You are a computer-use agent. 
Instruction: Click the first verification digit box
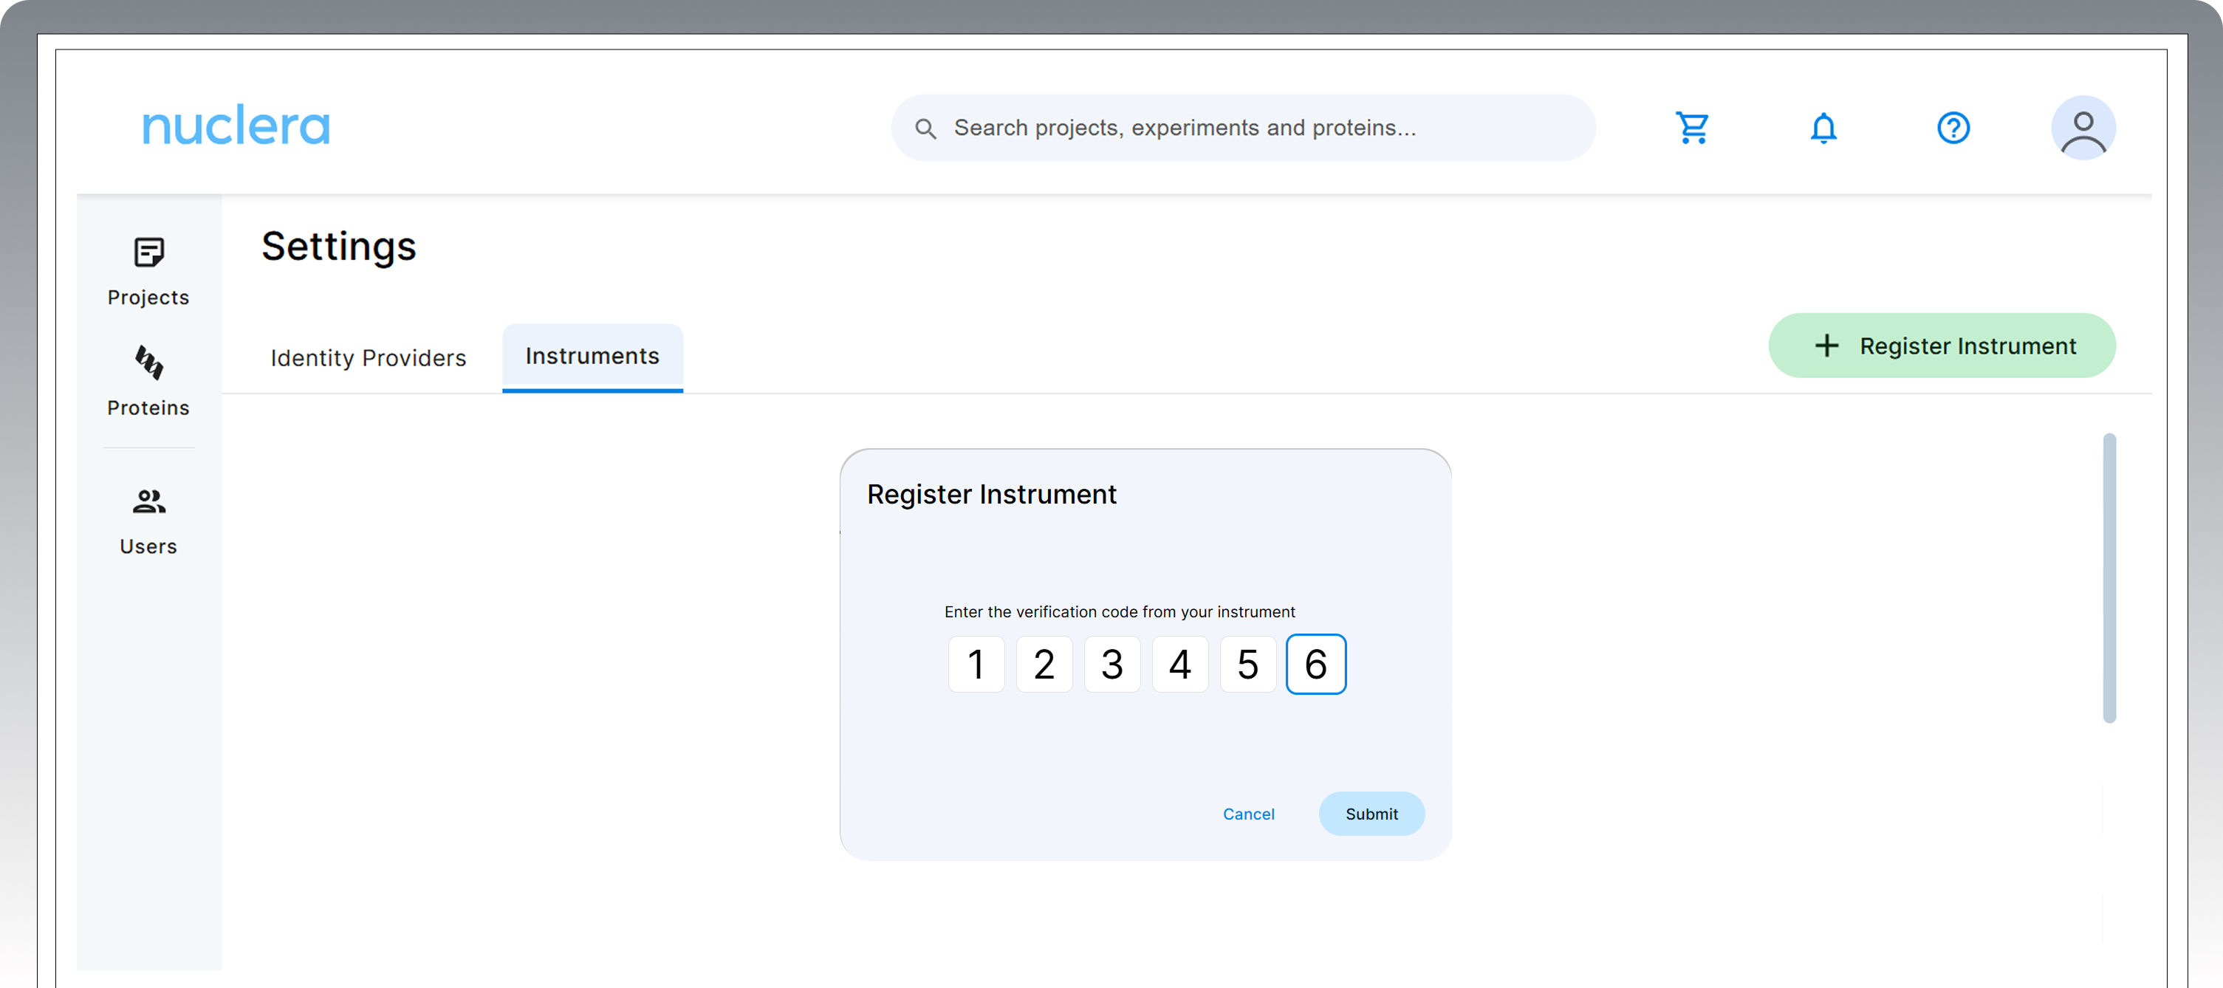coord(976,665)
